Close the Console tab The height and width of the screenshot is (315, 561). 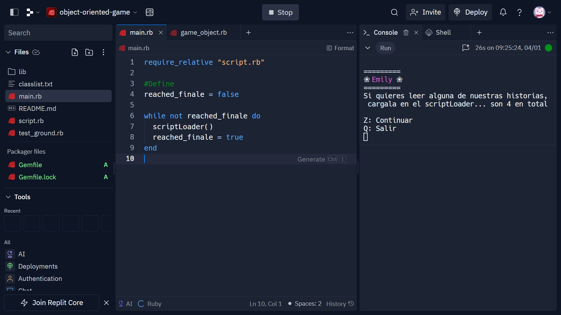pos(416,33)
